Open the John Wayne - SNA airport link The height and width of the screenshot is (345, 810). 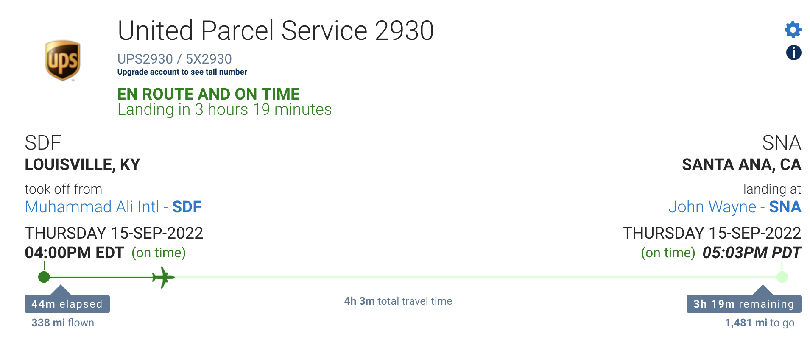point(735,207)
